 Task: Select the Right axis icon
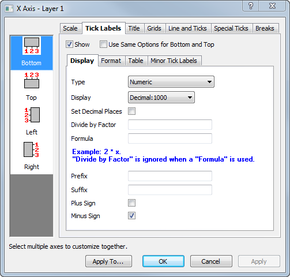tap(31, 149)
